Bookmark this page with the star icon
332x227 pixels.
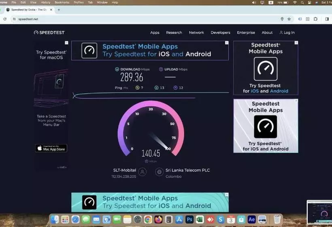289,19
